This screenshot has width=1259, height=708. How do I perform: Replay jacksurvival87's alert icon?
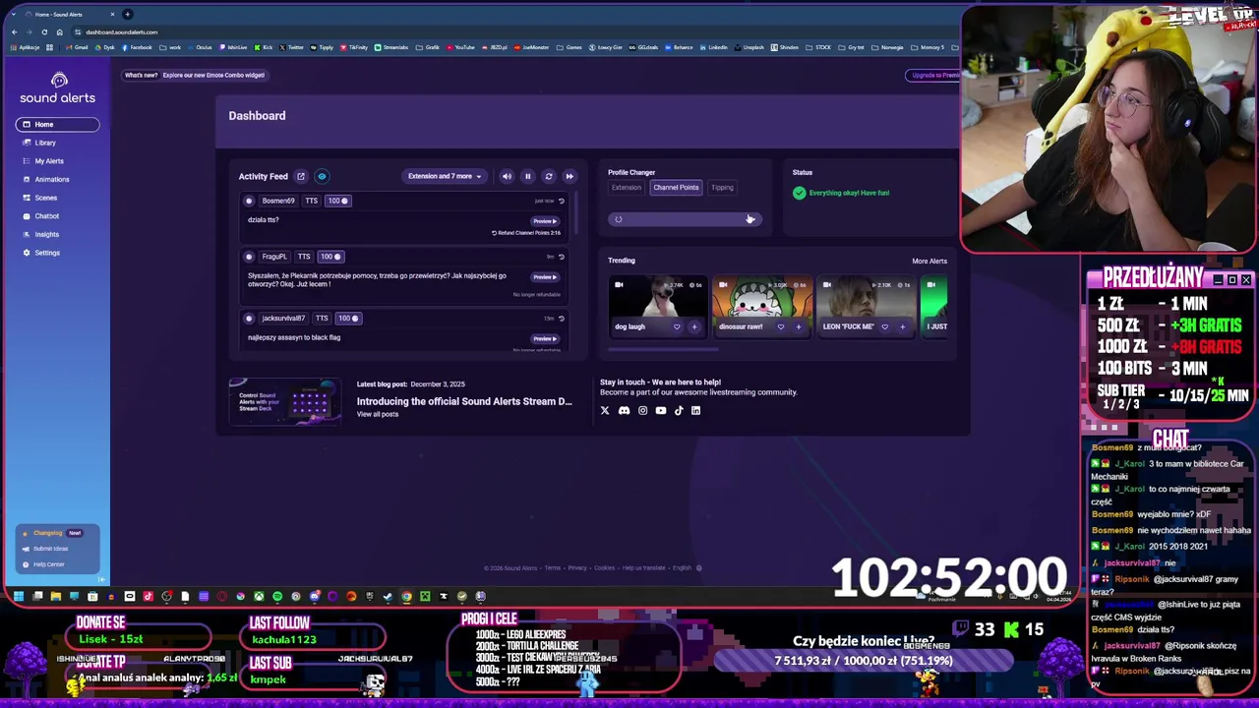(x=562, y=319)
